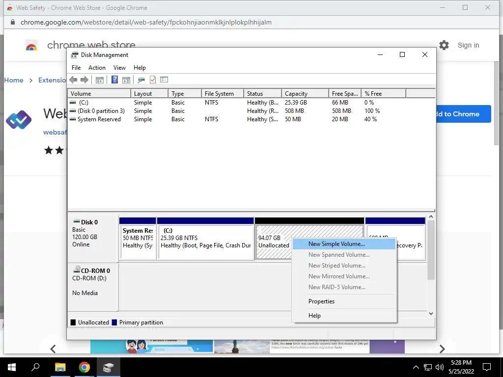
Task: Click the grayed New Spanned Volume entry
Action: click(x=344, y=255)
